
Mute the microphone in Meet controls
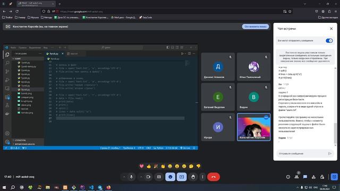coord(131,177)
